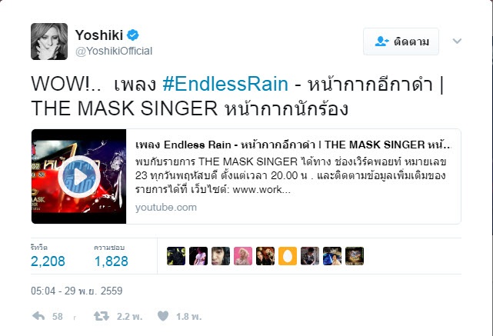Open the @YoshikiOfficial handle link

(114, 51)
